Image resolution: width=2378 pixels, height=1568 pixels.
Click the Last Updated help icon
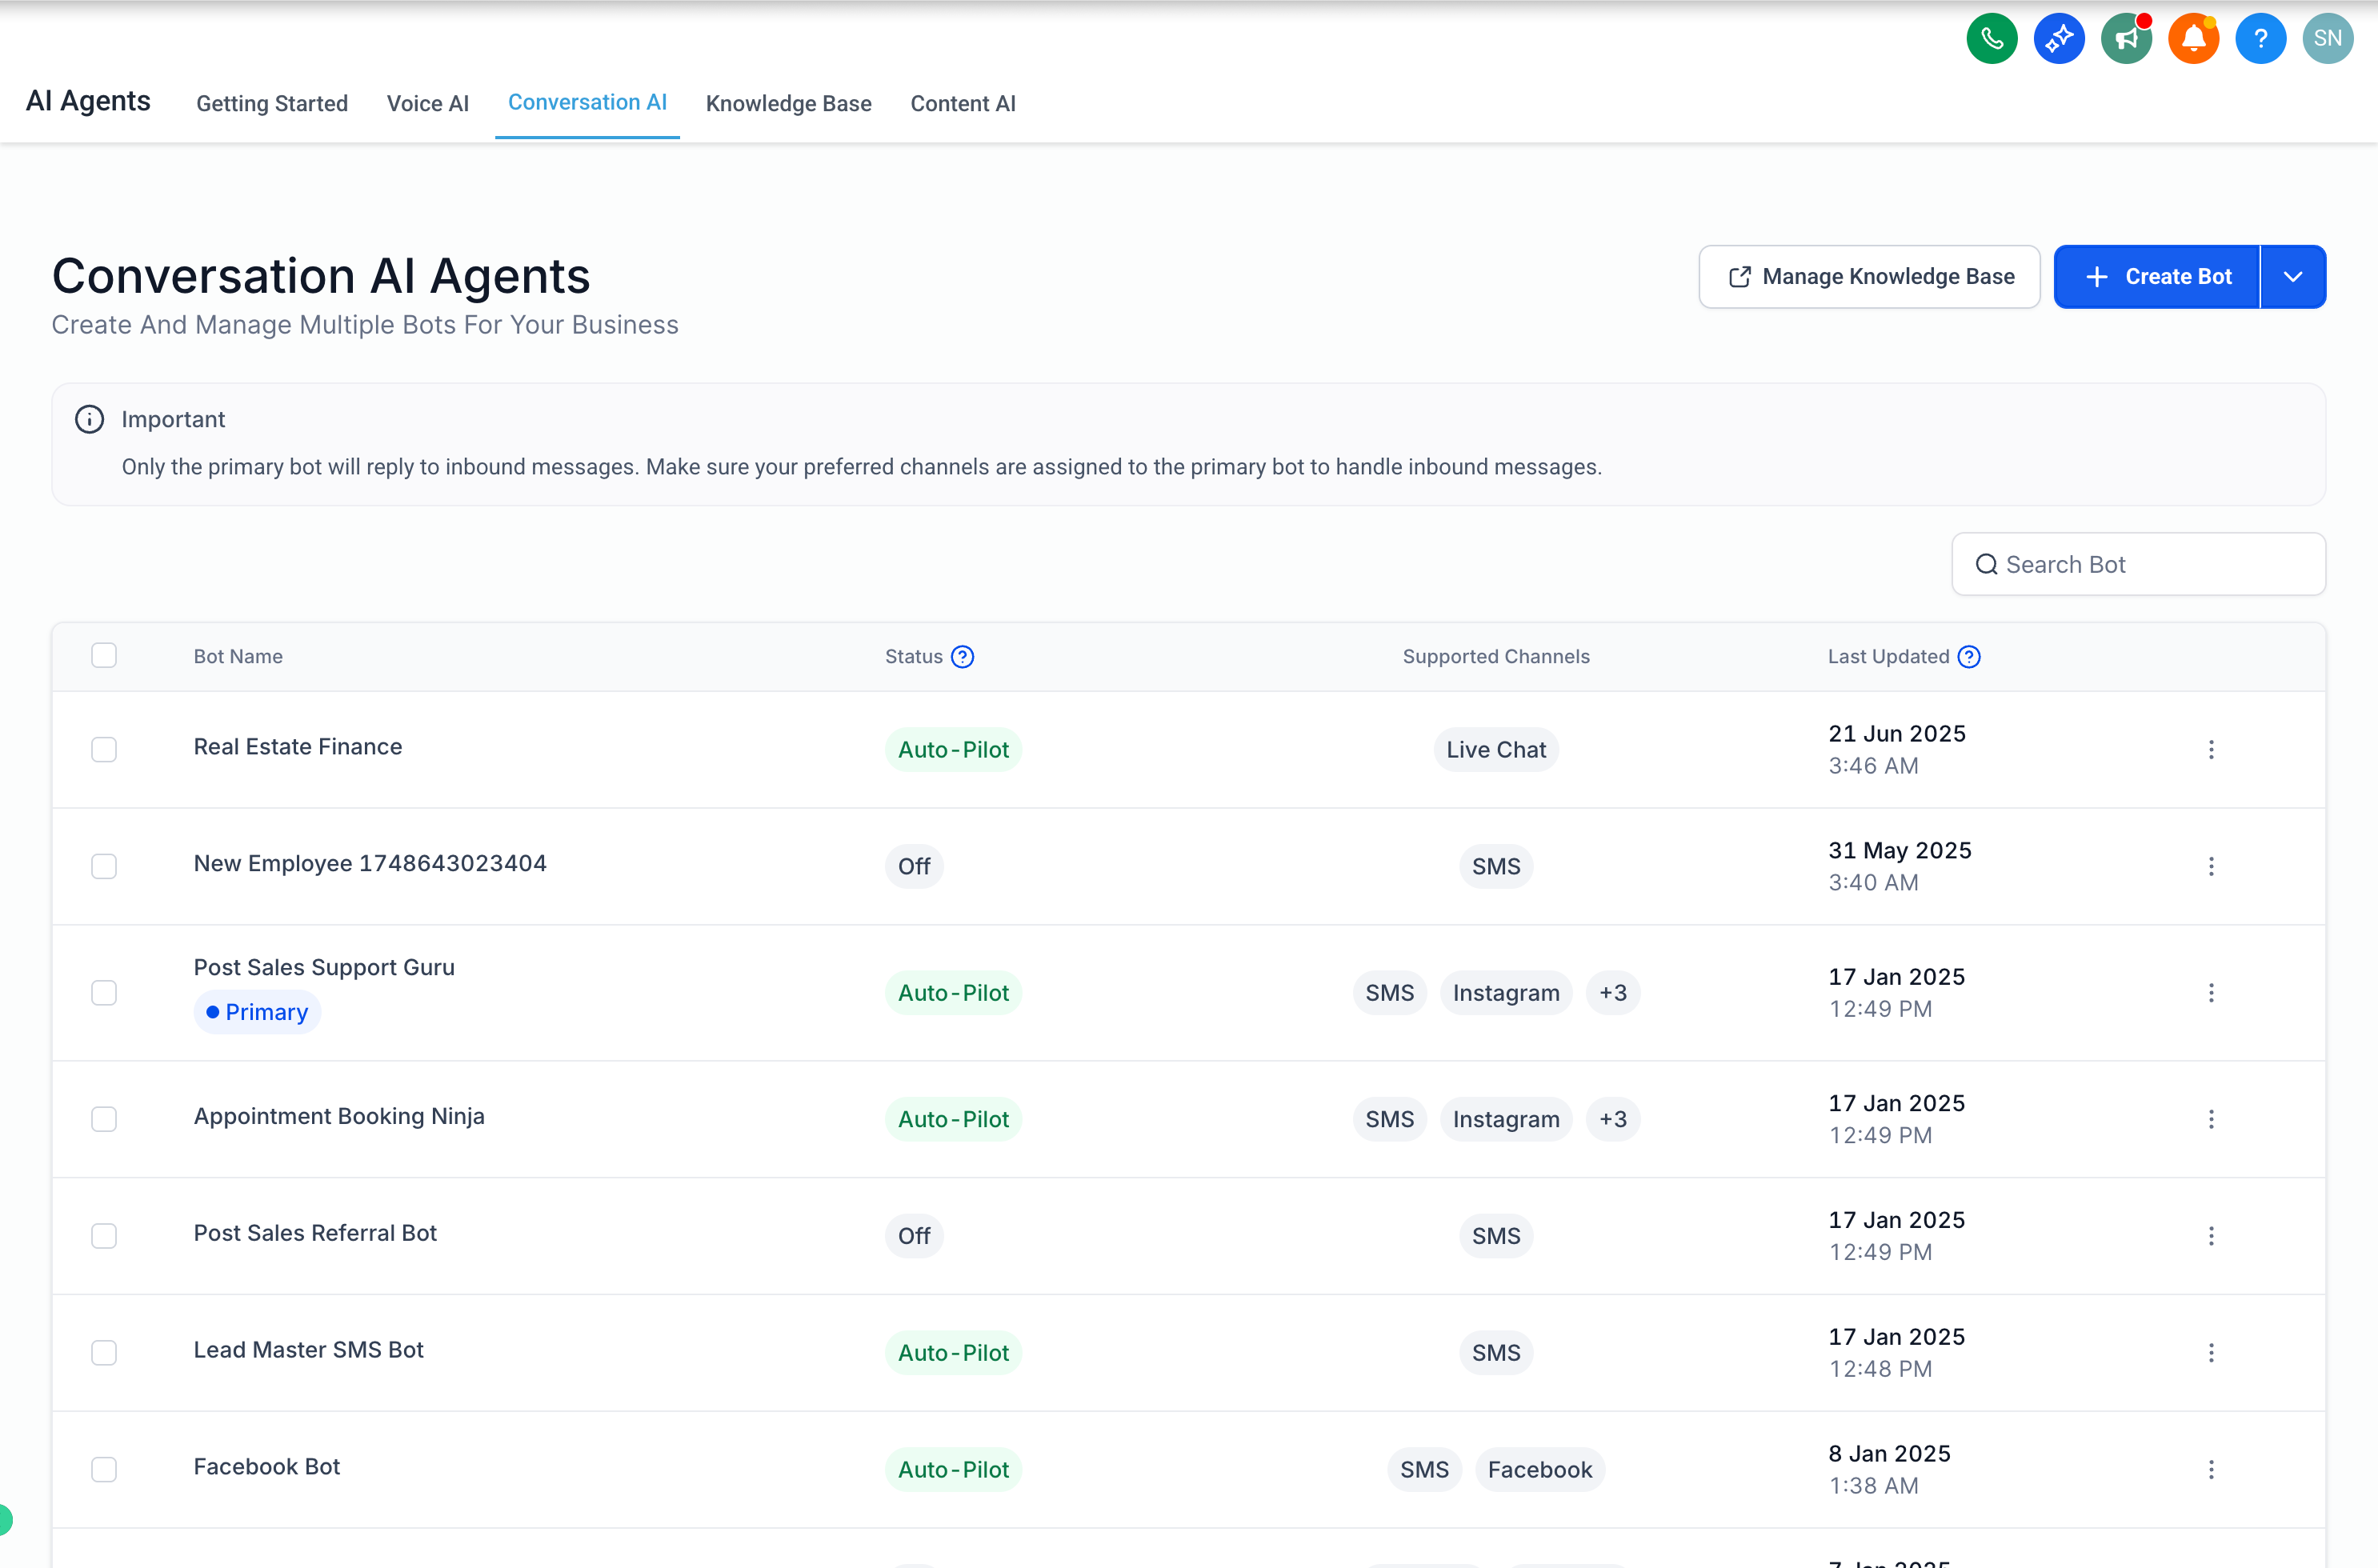click(x=1968, y=657)
